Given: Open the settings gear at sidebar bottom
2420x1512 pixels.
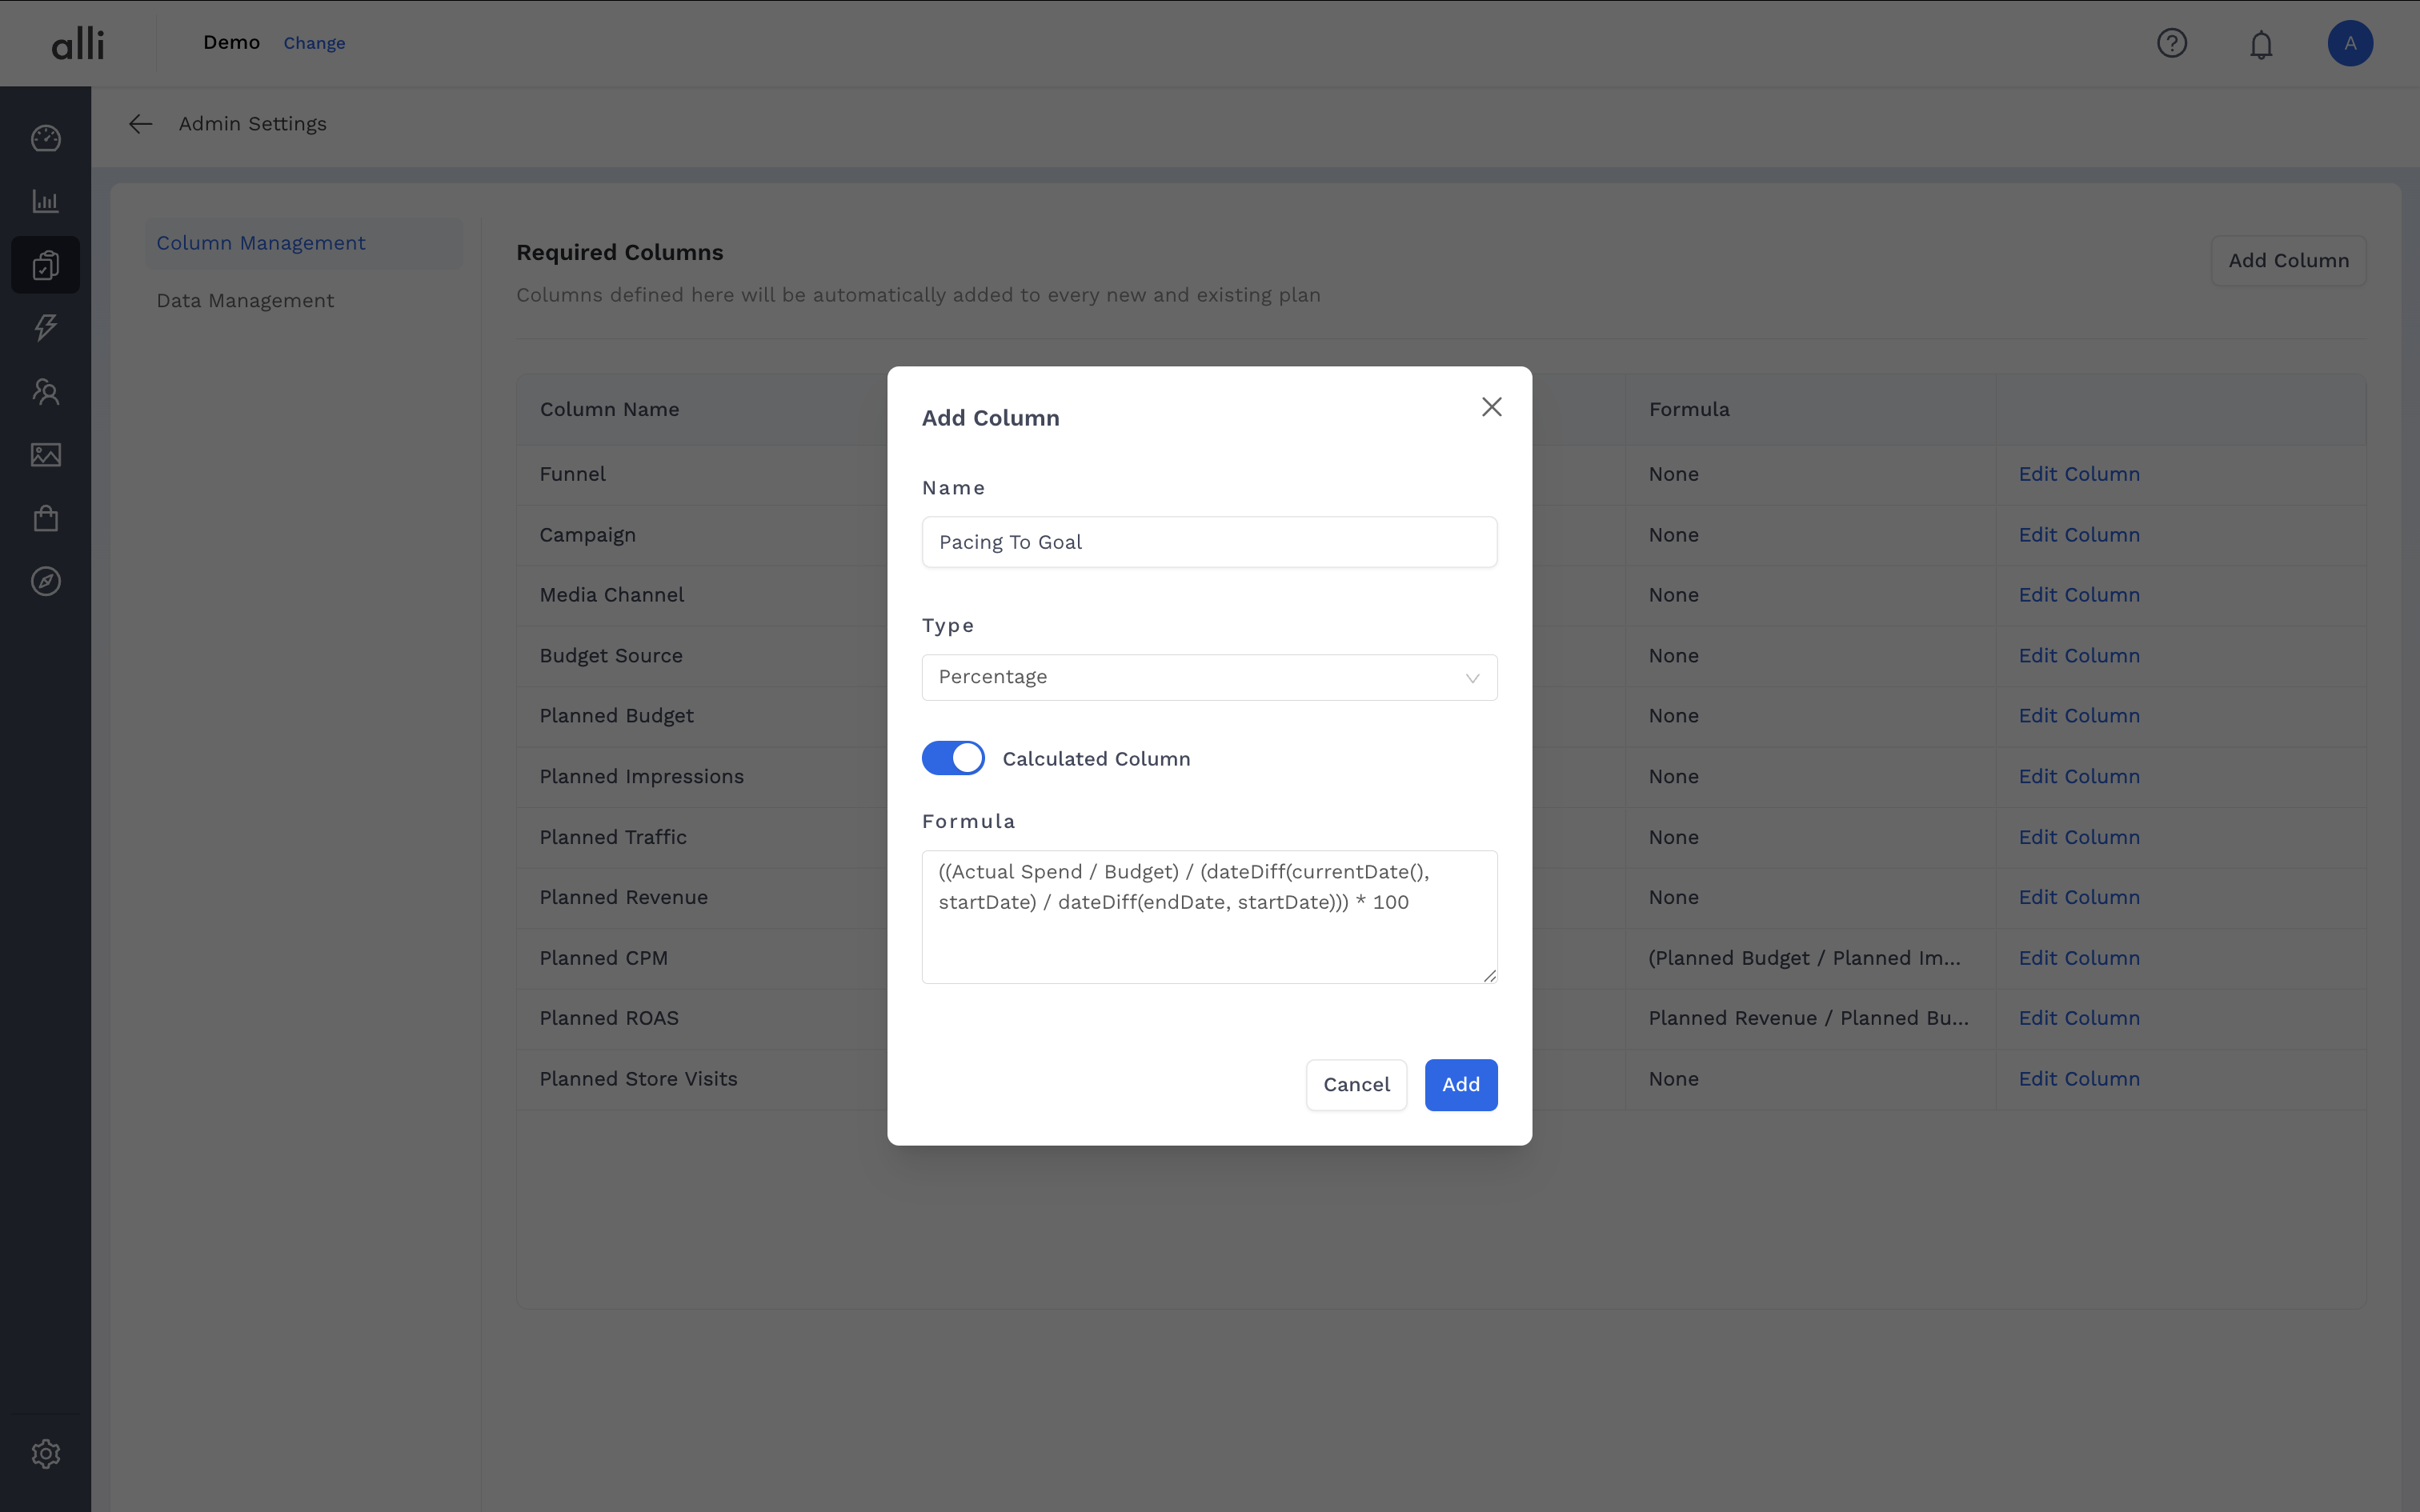Looking at the screenshot, I should coord(46,1453).
